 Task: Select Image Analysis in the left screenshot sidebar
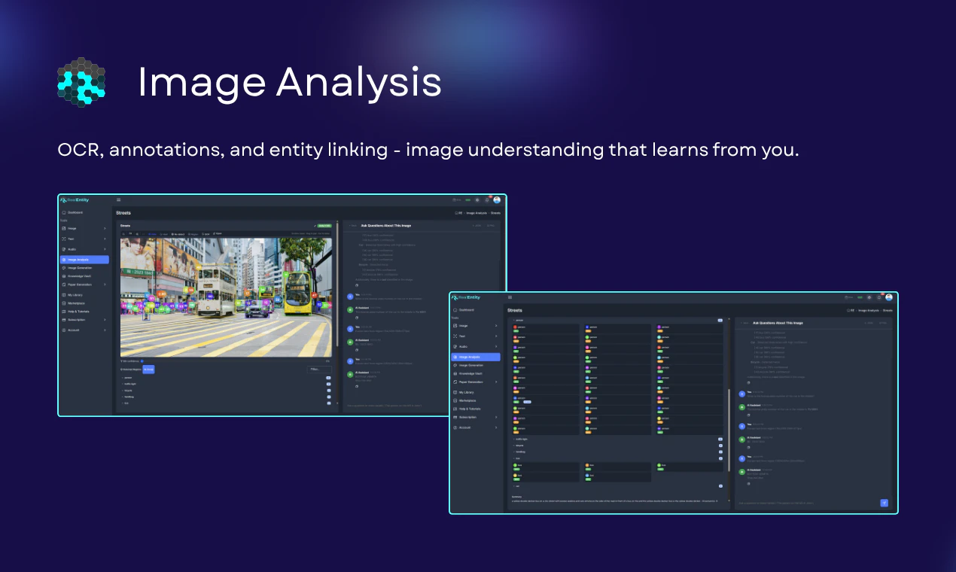tap(84, 260)
